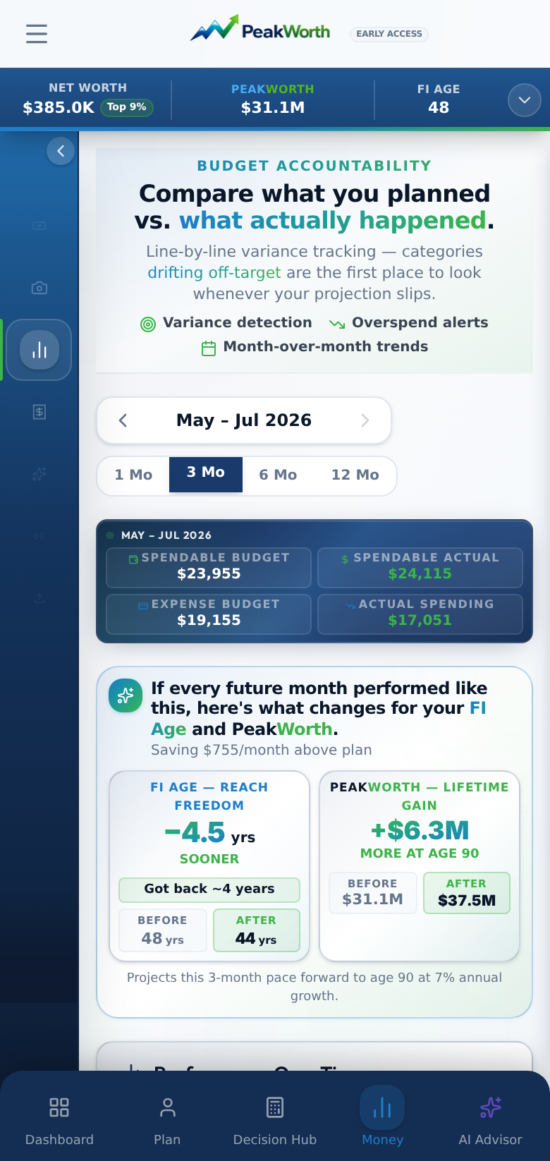Select the camera snapshot sidebar icon
Viewport: 550px width, 1161px height.
39,288
